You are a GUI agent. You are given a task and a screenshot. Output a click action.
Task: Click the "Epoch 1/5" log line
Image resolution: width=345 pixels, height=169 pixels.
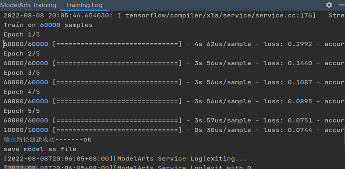(x=22, y=35)
